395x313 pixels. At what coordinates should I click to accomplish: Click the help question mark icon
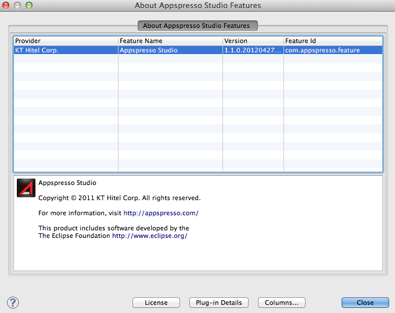[x=13, y=303]
